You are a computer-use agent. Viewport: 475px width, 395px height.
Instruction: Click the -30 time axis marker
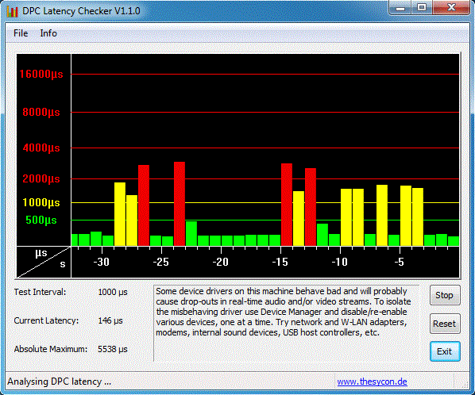[x=102, y=262]
